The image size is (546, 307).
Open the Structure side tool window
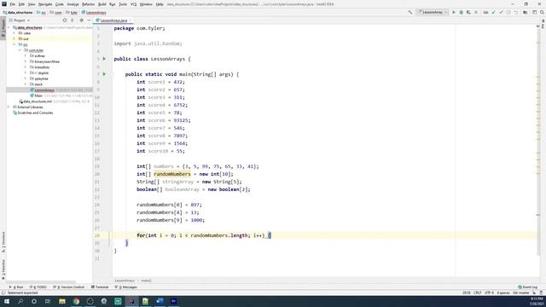coord(3,242)
